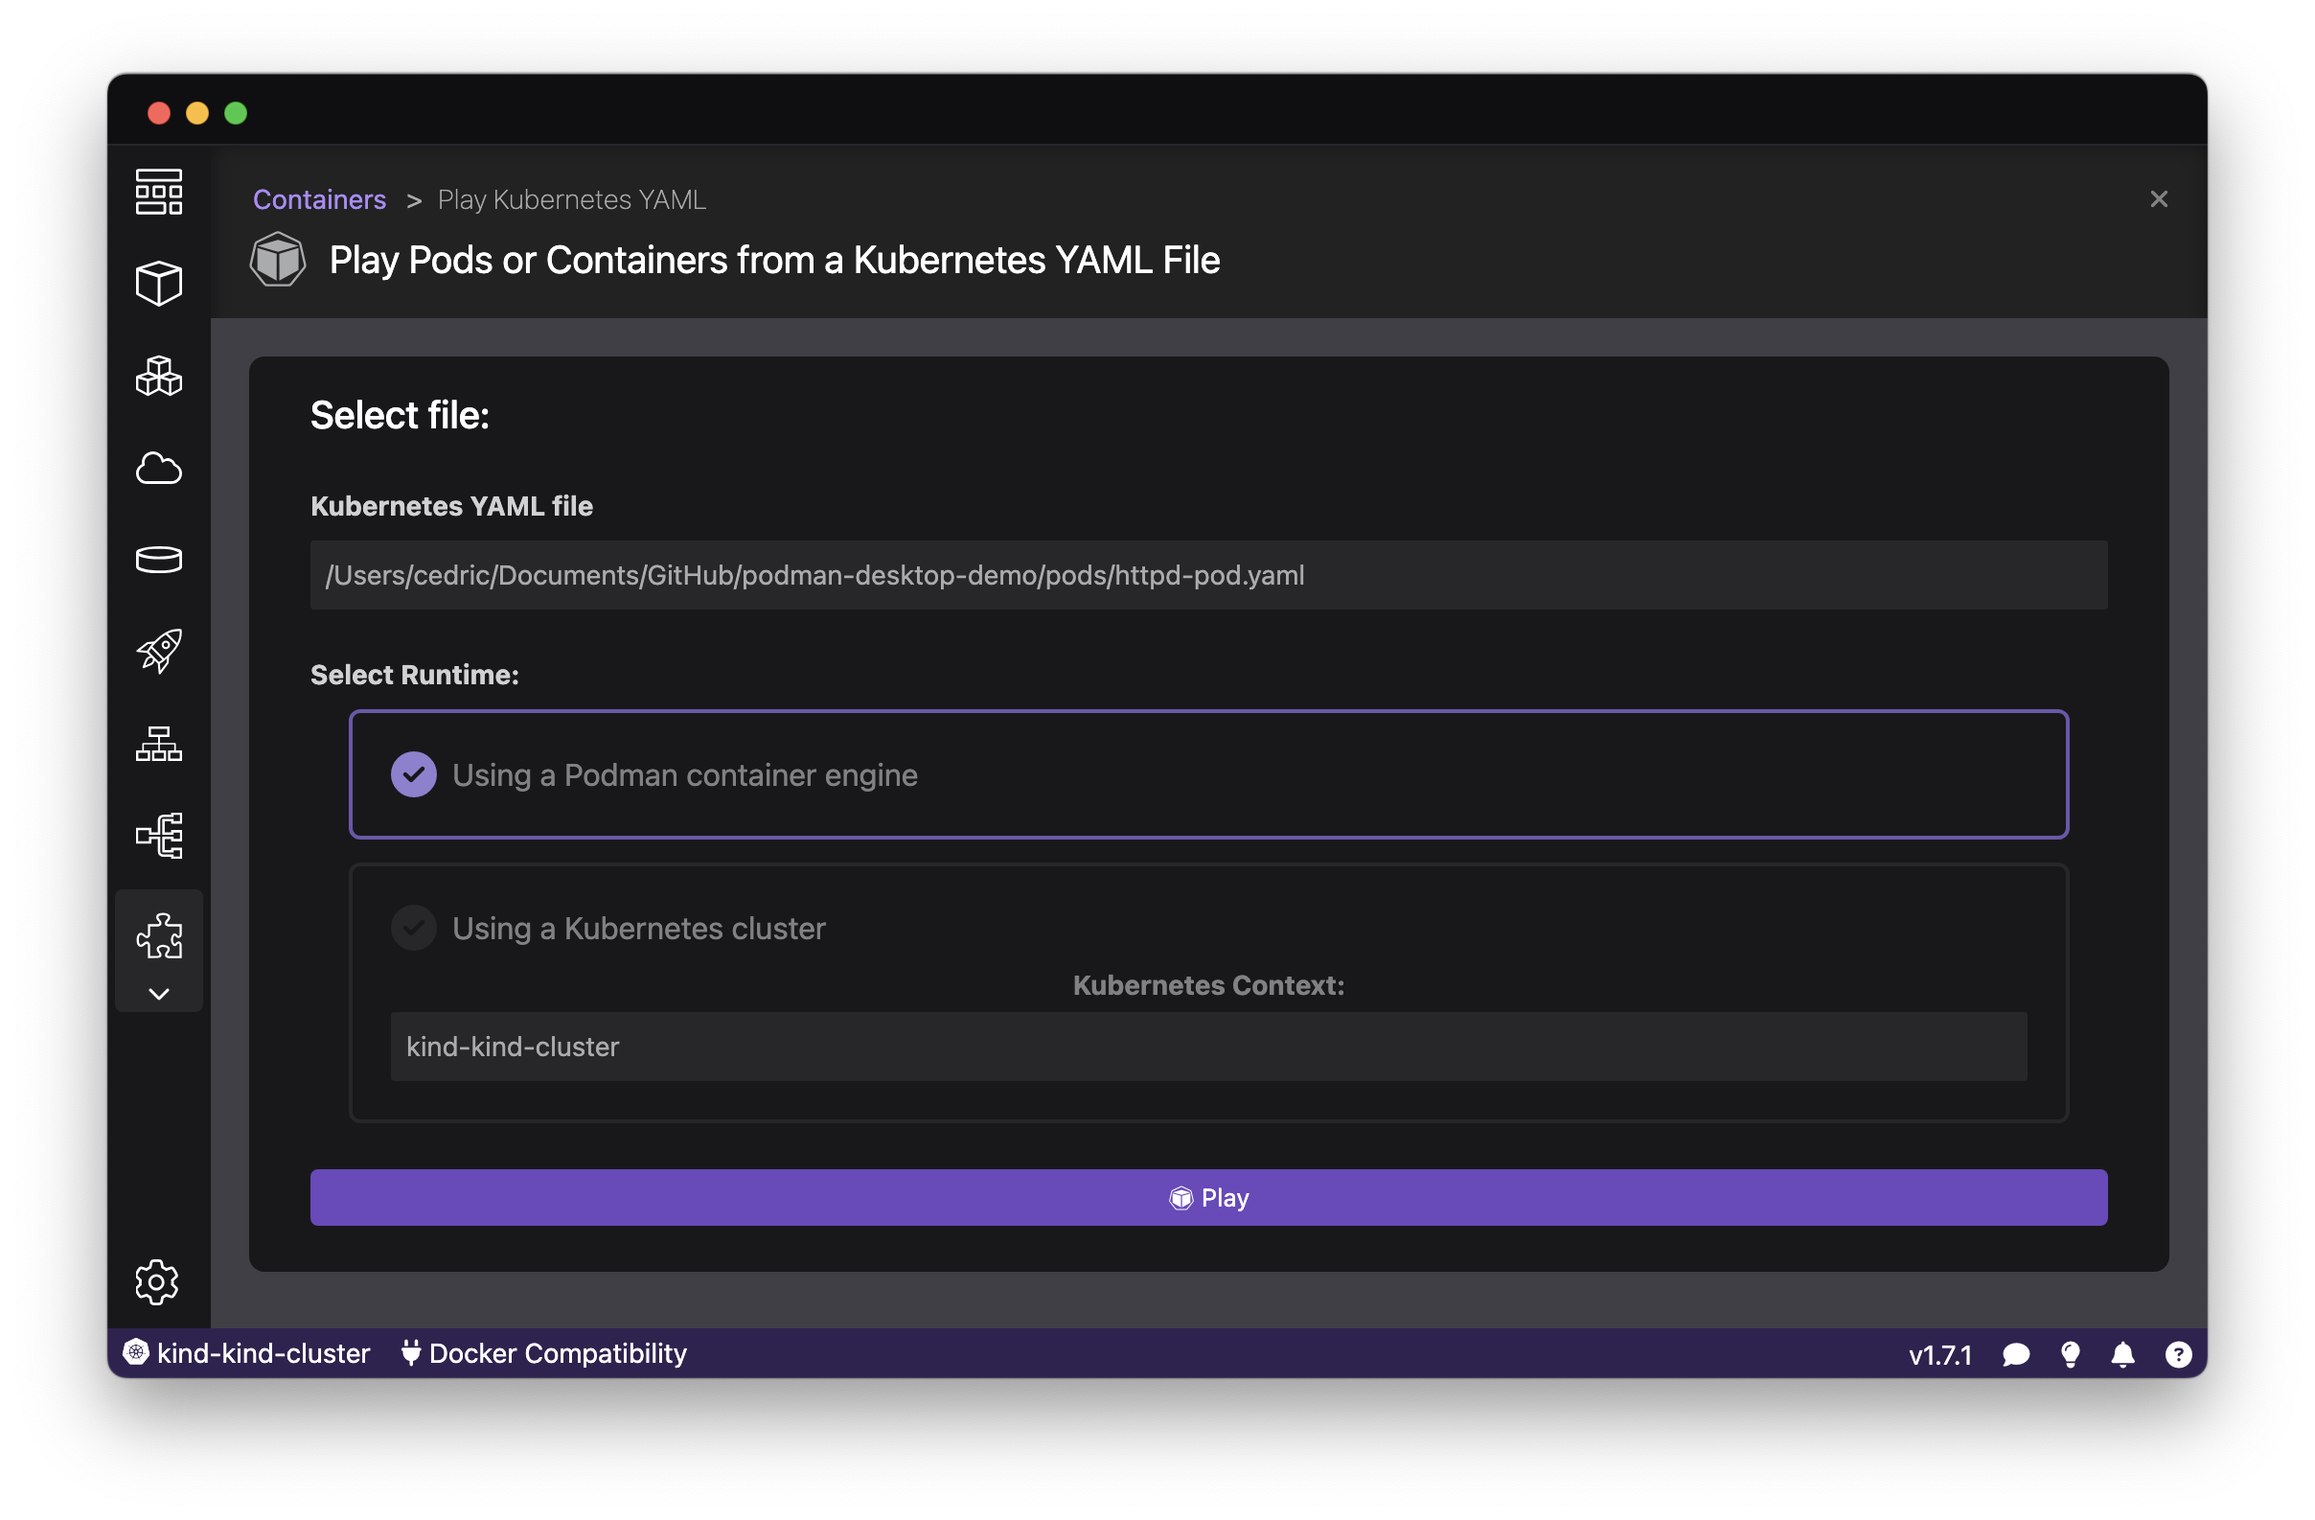Screen dimensions: 2315x1520
Task: Open the Extensions puzzle-piece sidebar icon
Action: click(158, 935)
